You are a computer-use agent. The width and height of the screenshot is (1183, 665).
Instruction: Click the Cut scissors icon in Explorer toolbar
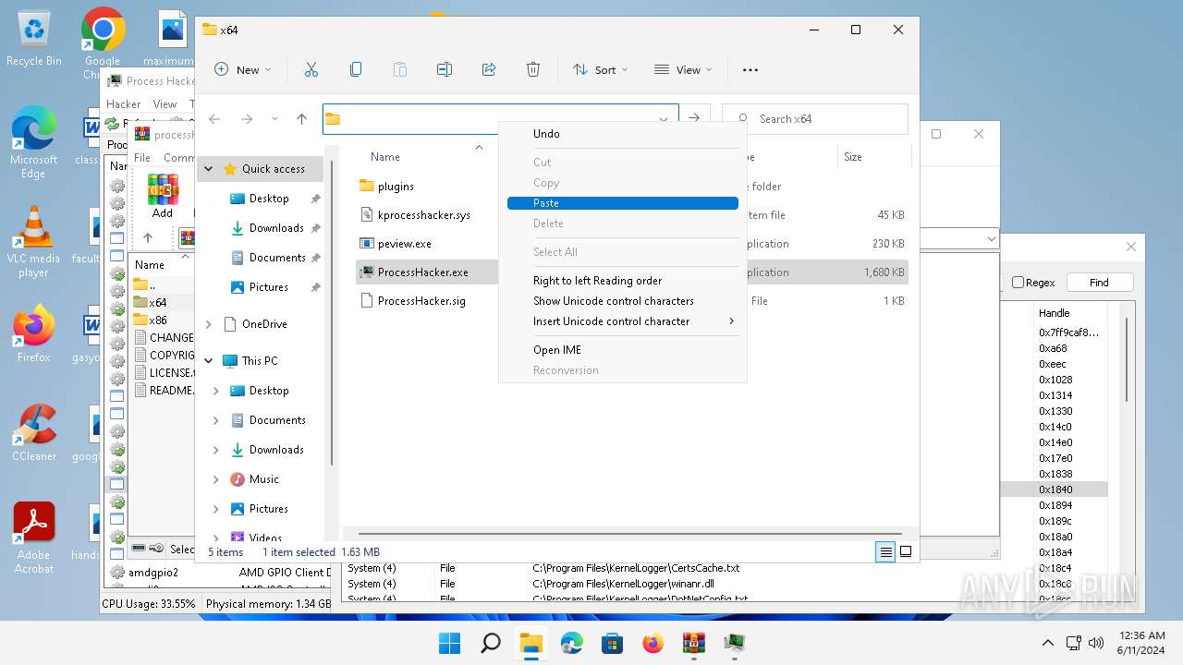tap(311, 69)
